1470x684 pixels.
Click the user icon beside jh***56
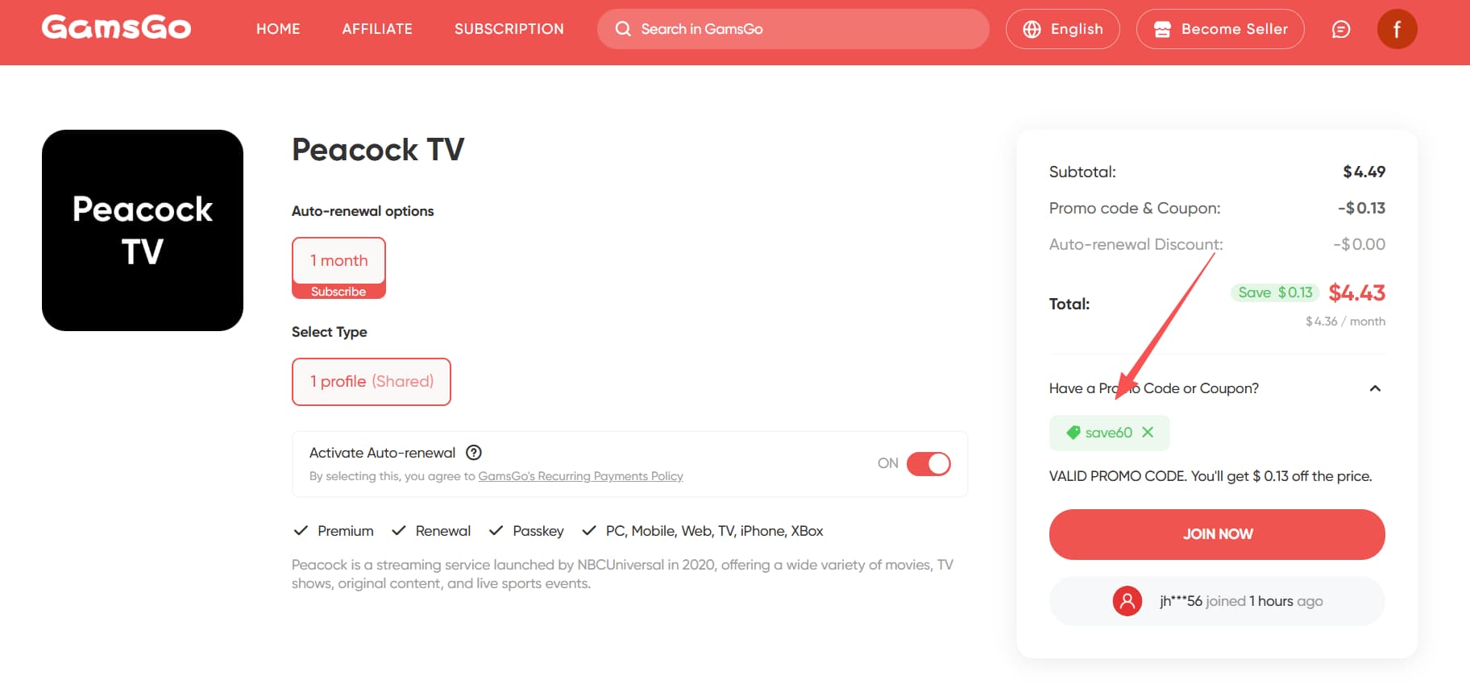[1127, 601]
